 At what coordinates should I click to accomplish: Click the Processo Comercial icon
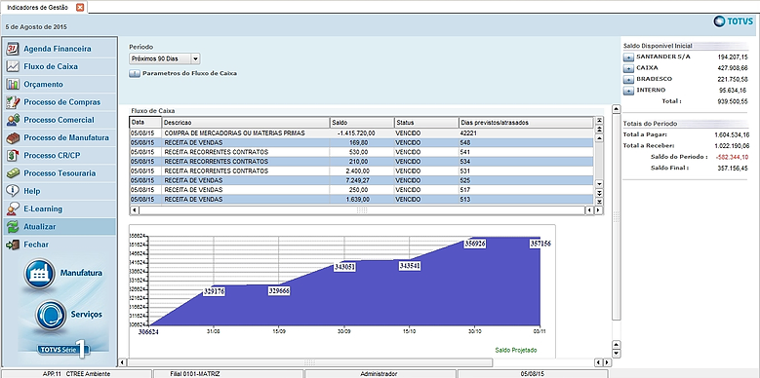13,120
